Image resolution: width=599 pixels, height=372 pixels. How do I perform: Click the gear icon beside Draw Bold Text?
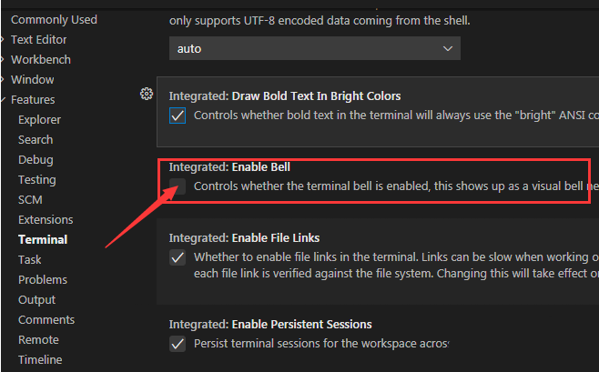146,94
